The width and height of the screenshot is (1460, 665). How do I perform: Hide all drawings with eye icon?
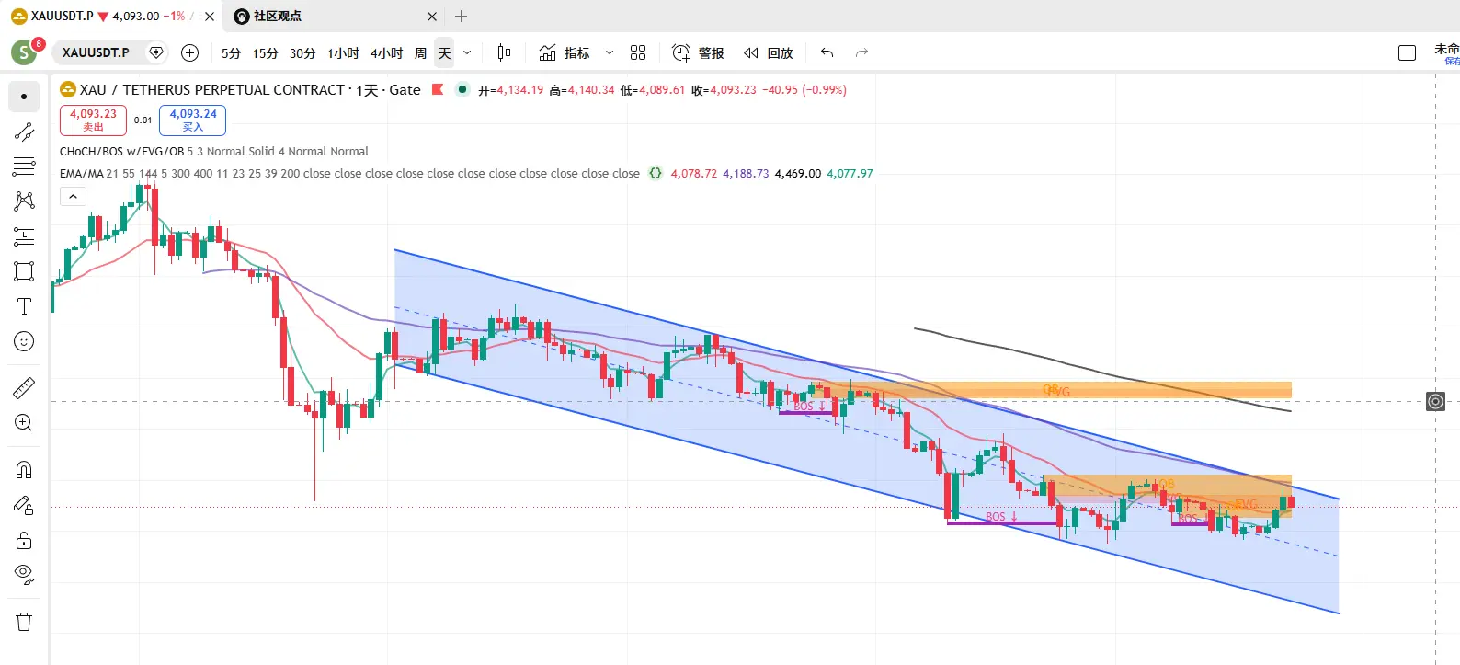coord(24,575)
